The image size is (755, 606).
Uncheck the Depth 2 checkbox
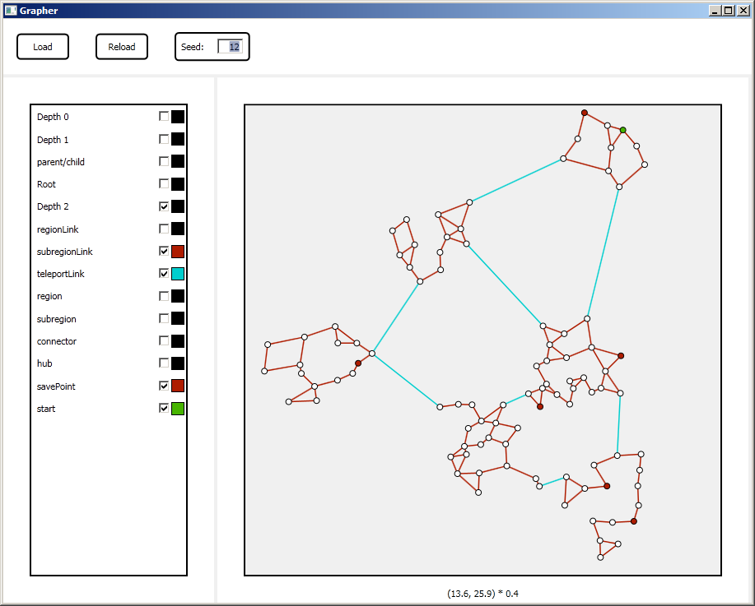(164, 206)
